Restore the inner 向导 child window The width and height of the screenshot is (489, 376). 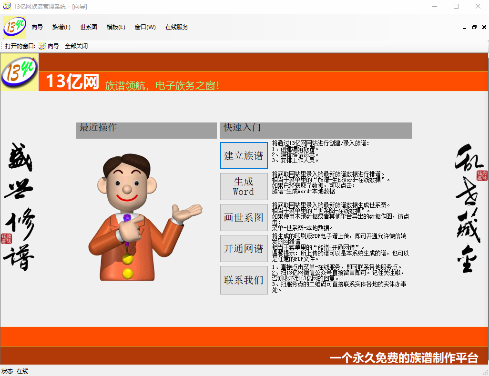tap(474, 27)
